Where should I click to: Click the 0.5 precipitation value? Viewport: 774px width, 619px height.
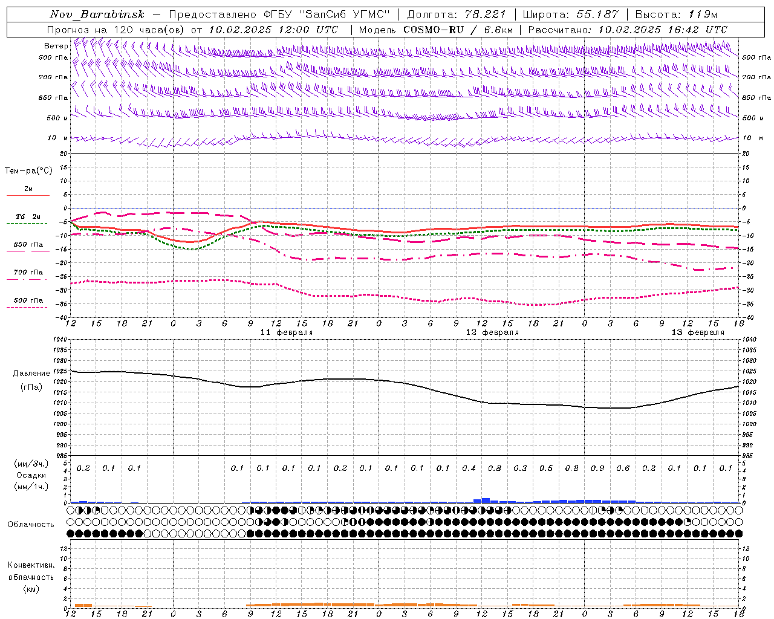click(x=546, y=468)
